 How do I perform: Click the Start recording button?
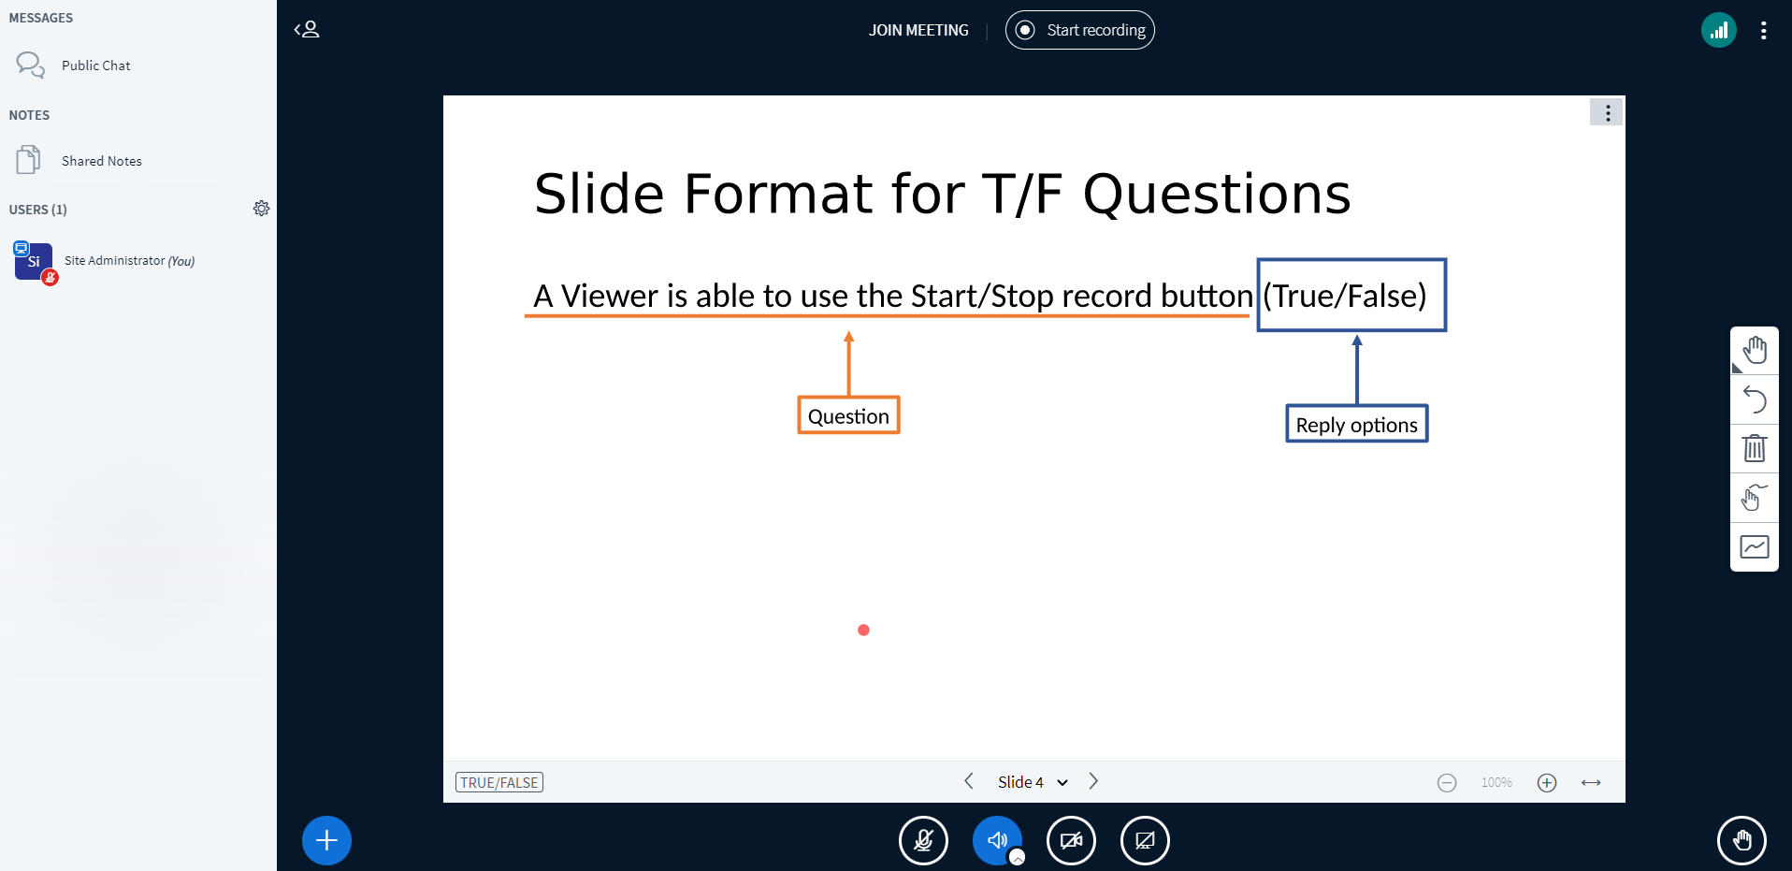pyautogui.click(x=1080, y=30)
